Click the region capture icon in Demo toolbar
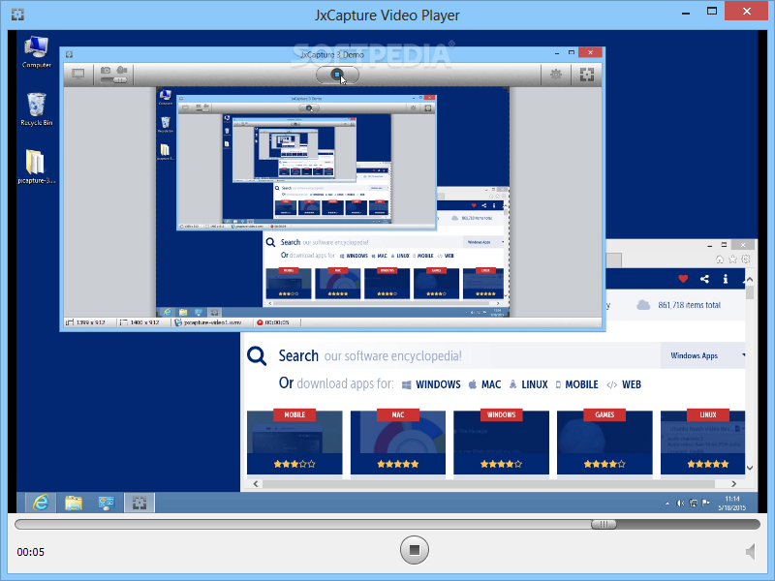The image size is (775, 581). [x=587, y=75]
